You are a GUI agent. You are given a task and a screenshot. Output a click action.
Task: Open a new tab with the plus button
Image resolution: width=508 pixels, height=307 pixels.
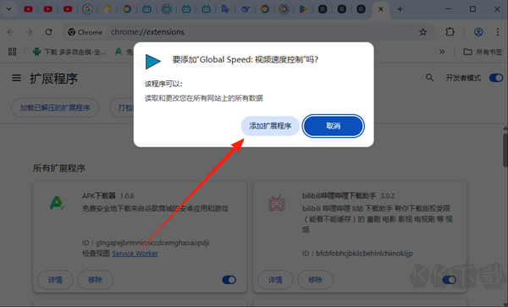click(400, 9)
